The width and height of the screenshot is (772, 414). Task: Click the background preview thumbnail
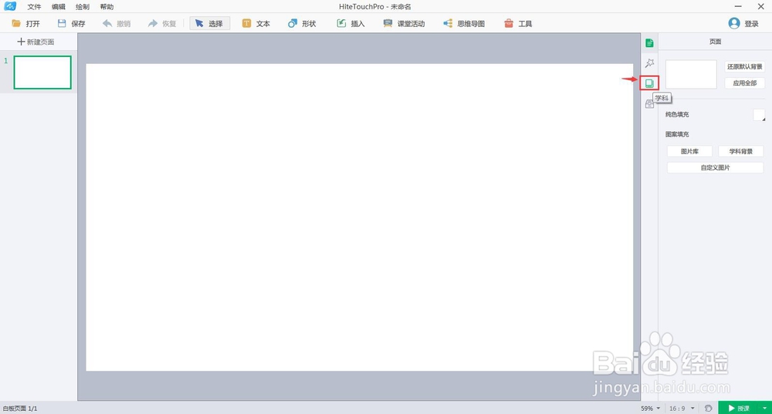click(x=691, y=74)
